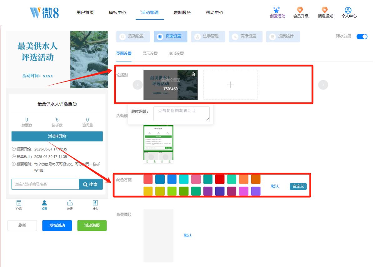The width and height of the screenshot is (375, 267).
Task: Click the background image placeholder
Action: click(158, 236)
